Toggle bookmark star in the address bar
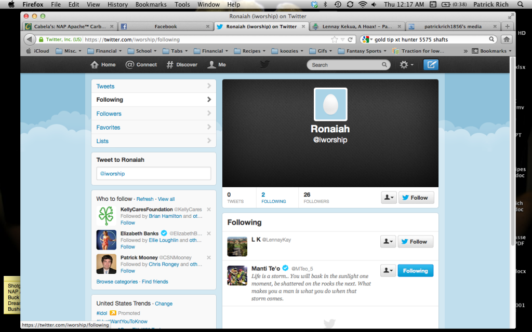This screenshot has width=532, height=332. click(x=335, y=39)
